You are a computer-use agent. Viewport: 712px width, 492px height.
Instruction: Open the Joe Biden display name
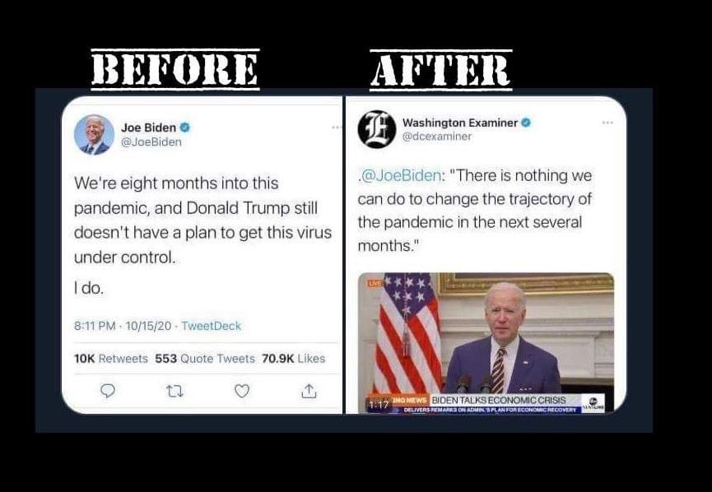click(x=148, y=128)
